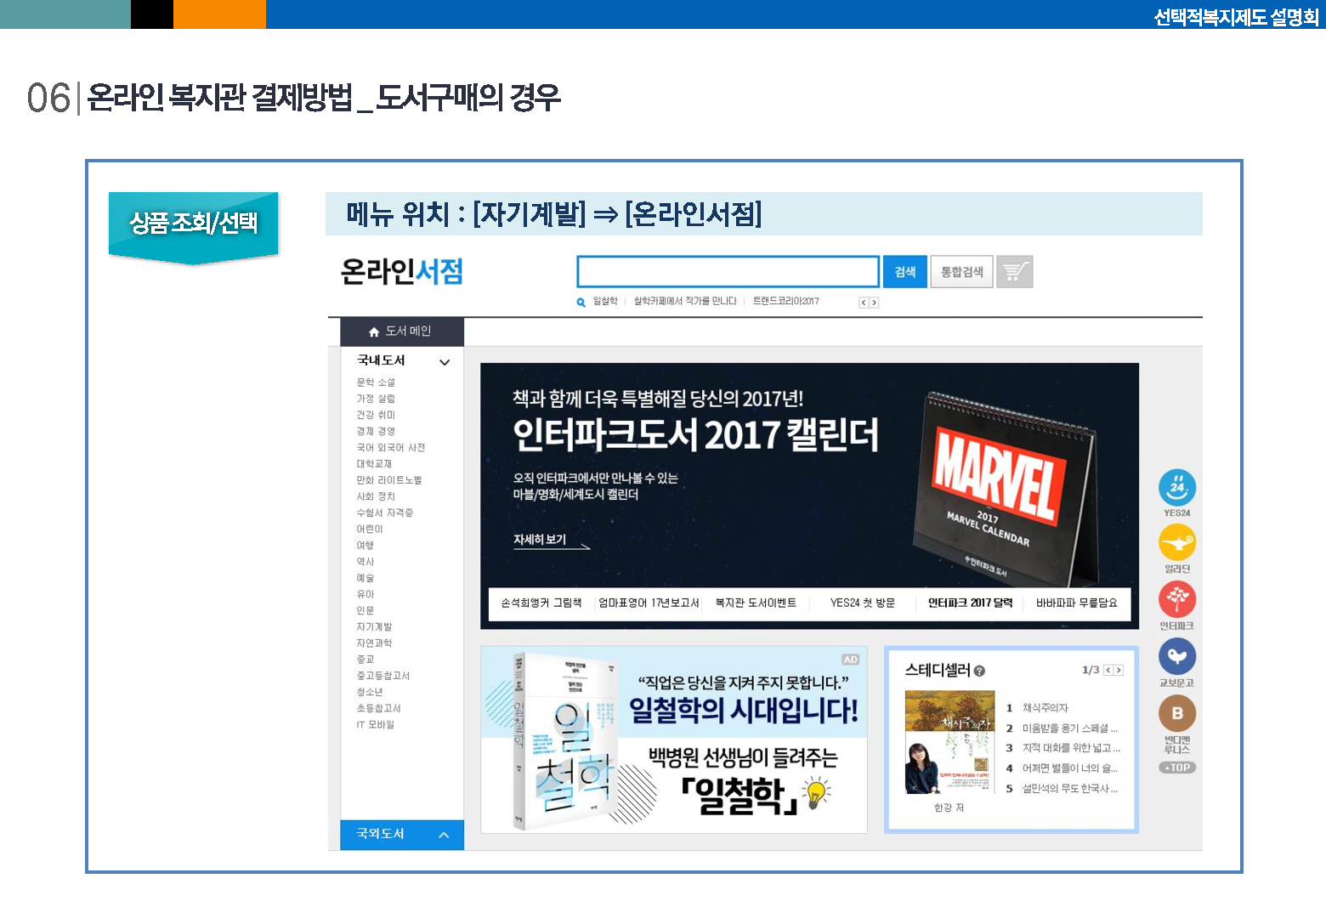This screenshot has height=918, width=1326.
Task: Click the 일철학 suggested keyword
Action: (x=605, y=302)
